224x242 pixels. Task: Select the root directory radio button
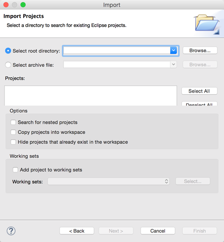tap(8, 51)
